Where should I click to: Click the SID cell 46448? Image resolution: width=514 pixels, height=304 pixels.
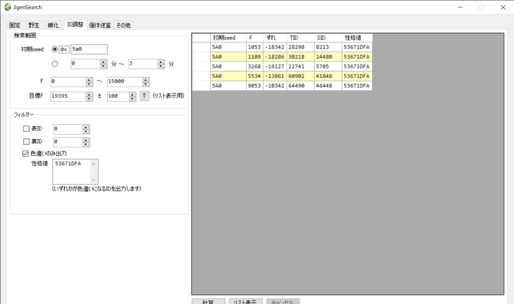pyautogui.click(x=328, y=86)
